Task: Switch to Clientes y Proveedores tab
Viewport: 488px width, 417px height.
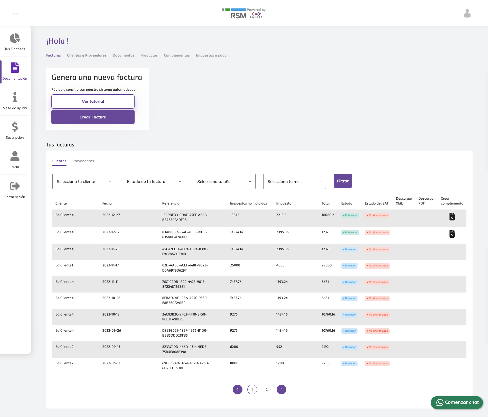Action: point(87,55)
